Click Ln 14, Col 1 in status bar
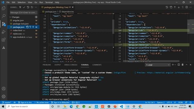 [150, 102]
